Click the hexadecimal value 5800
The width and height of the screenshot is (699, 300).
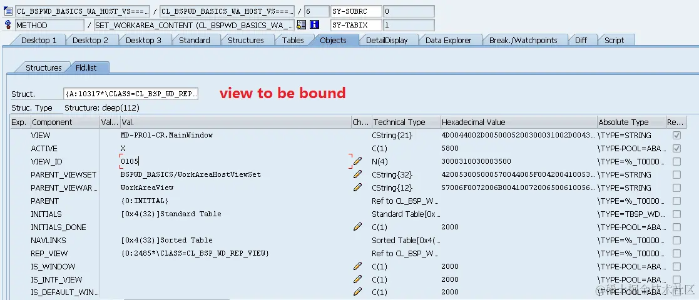click(450, 148)
